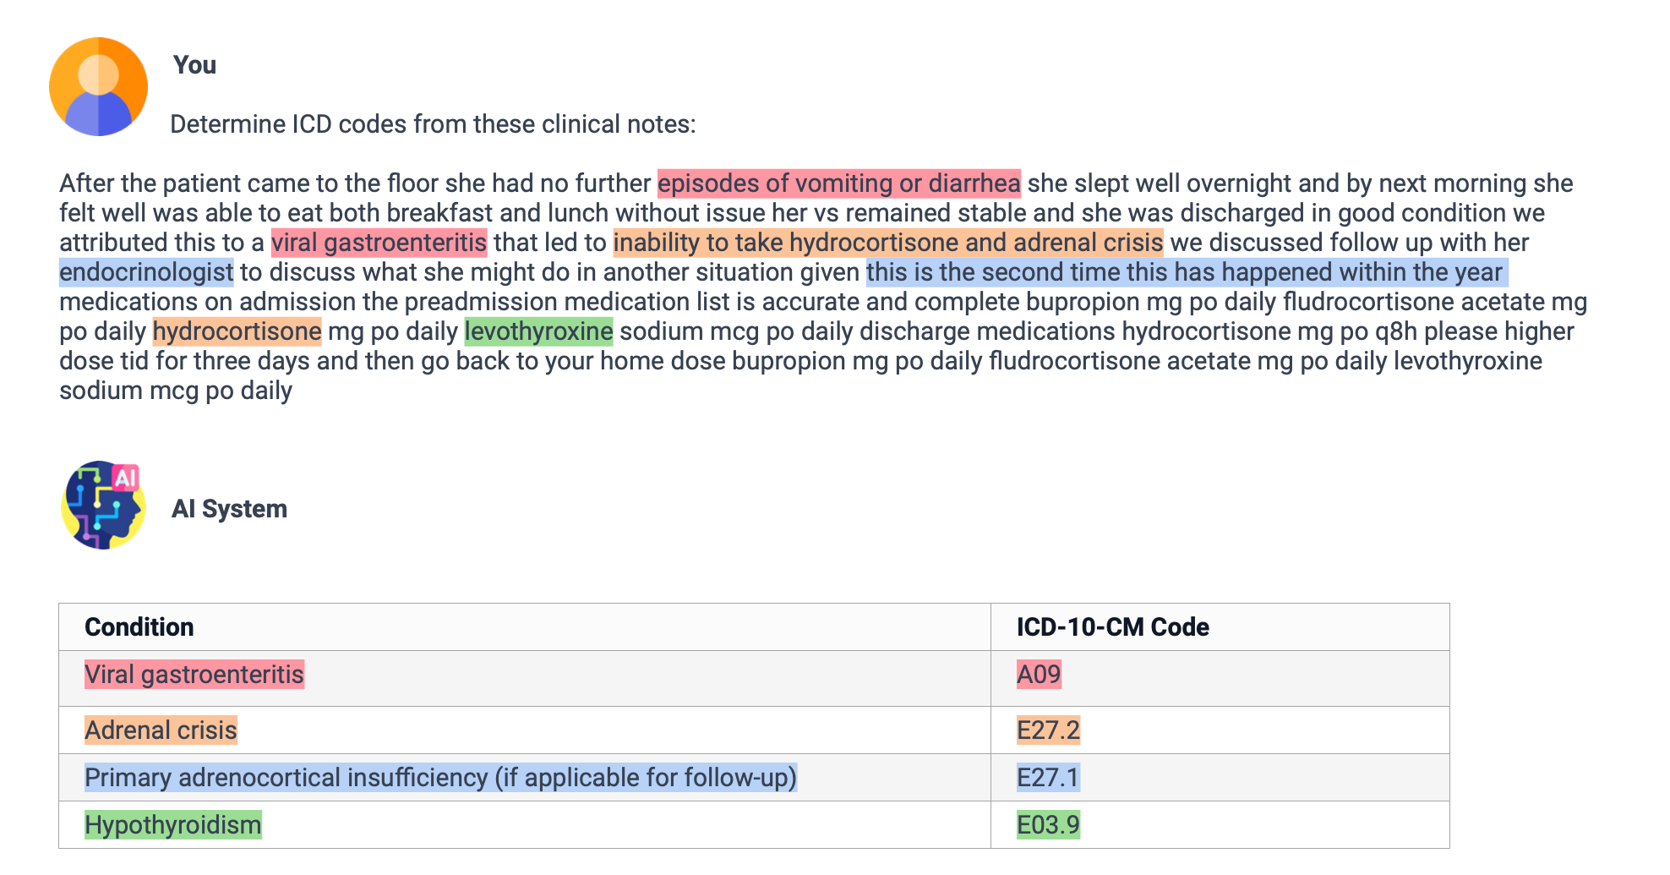Click the AI System brain avatar icon
The width and height of the screenshot is (1670, 875).
point(103,505)
